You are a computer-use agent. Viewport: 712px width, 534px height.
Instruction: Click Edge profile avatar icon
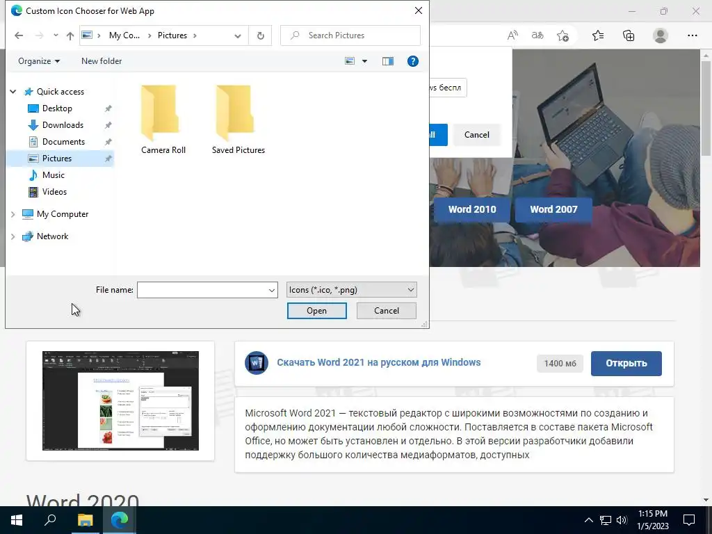point(661,35)
